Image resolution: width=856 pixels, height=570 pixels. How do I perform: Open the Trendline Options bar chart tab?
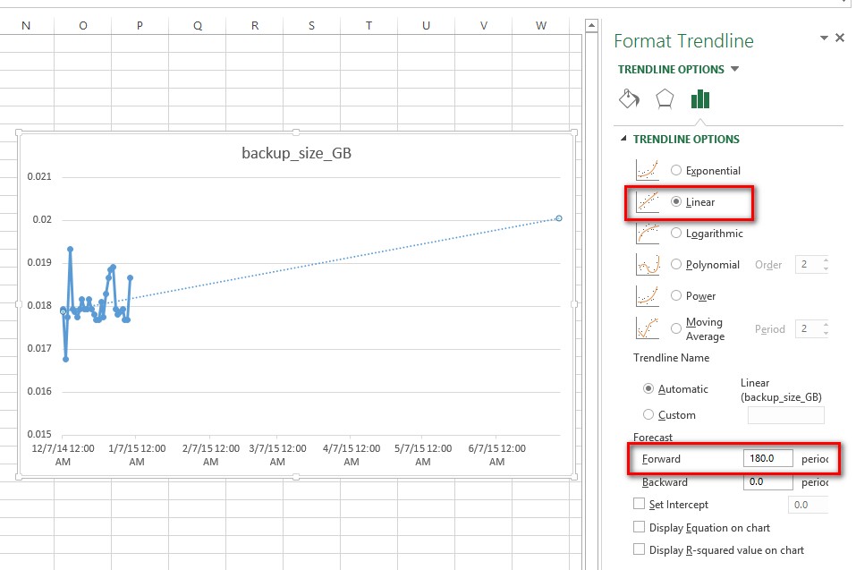[699, 99]
